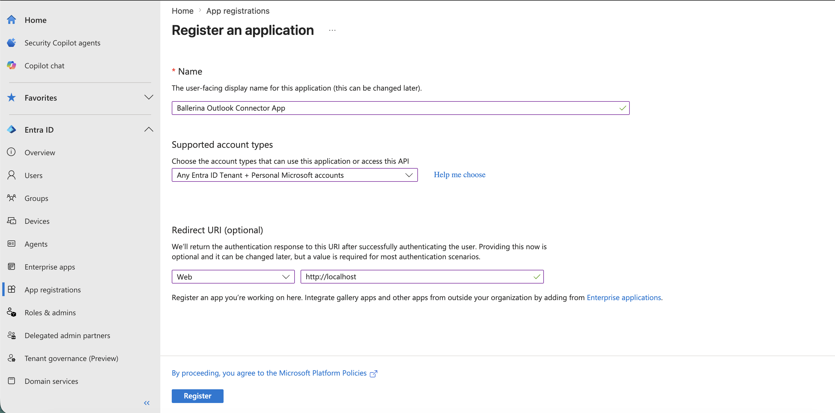Click Home in the breadcrumb
Viewport: 835px width, 413px height.
click(x=183, y=11)
